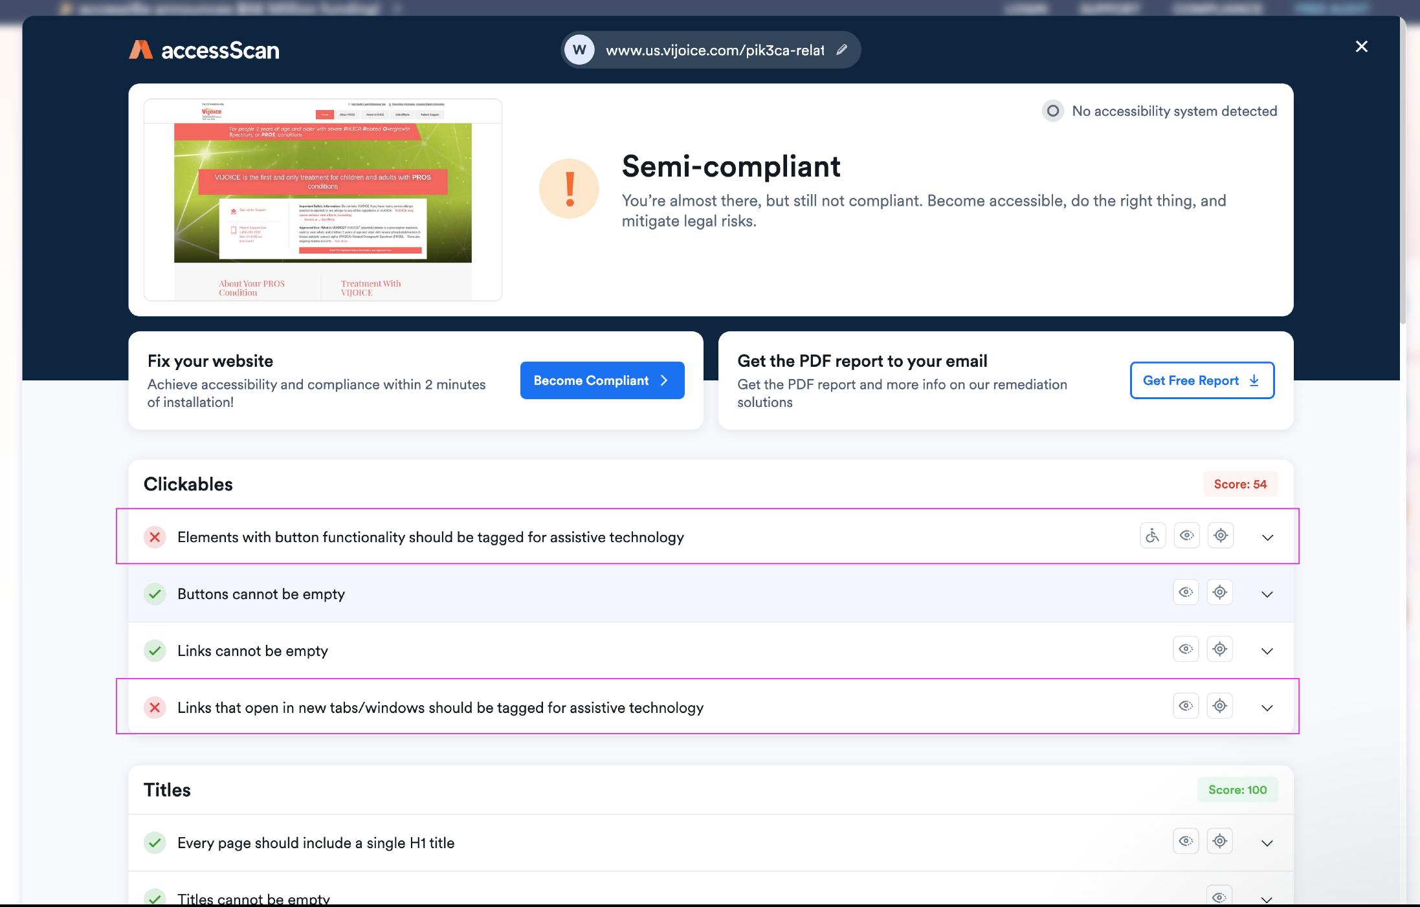
Task: Click the accessibility wheelchair icon in first row
Action: pos(1152,536)
